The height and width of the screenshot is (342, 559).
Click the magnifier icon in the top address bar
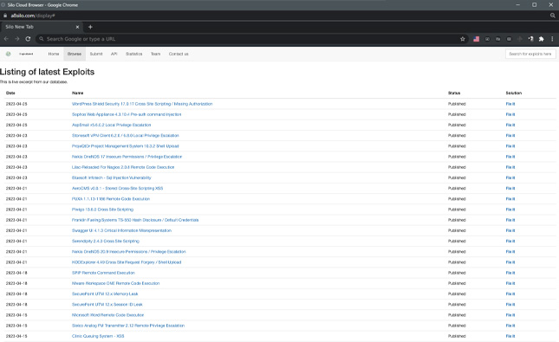553,16
